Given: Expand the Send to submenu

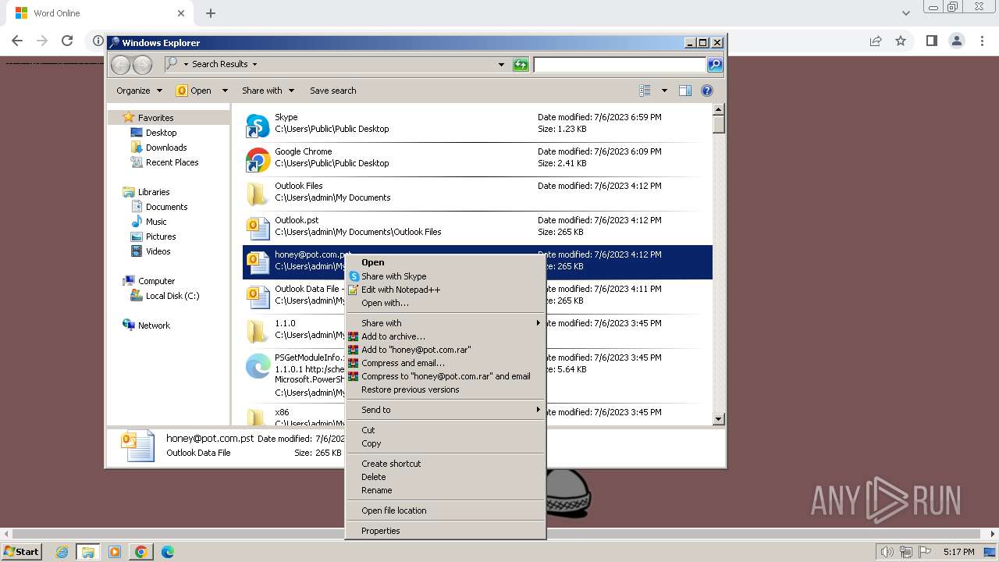Looking at the screenshot, I should 446,410.
